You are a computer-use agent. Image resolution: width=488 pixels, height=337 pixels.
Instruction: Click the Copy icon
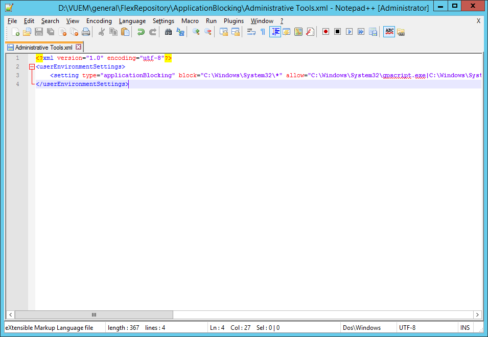point(113,32)
